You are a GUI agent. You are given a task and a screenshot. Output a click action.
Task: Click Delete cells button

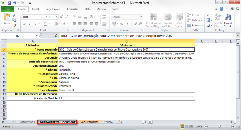195,20
